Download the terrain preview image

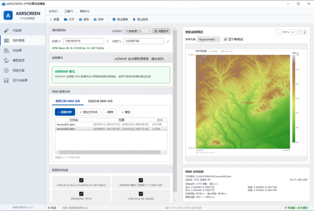(305, 32)
